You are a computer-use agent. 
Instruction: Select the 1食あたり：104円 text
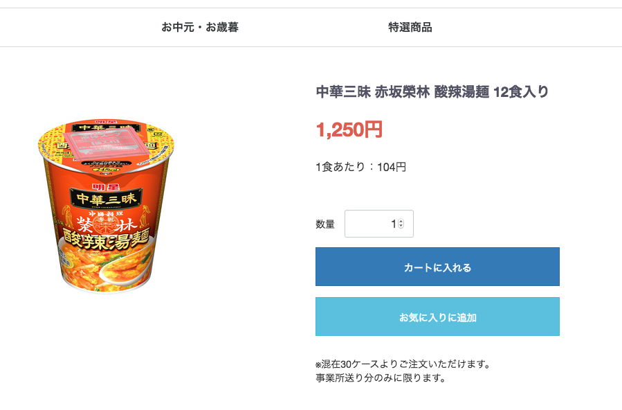(x=360, y=167)
